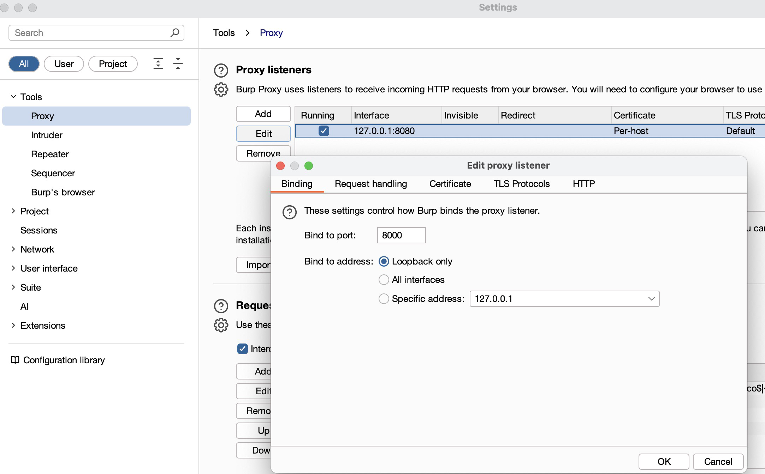Open the Specific address dropdown

[652, 299]
